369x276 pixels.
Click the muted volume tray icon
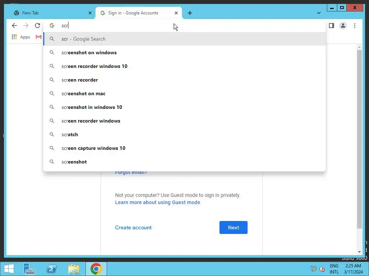click(x=322, y=269)
